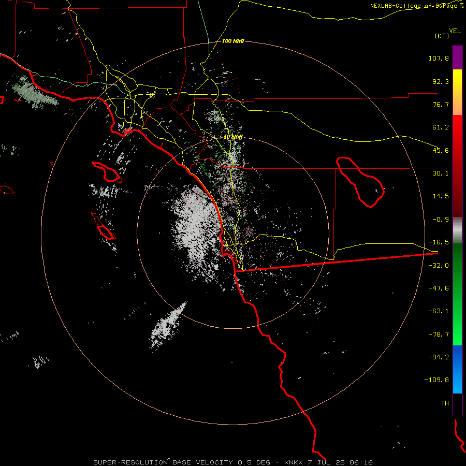The height and width of the screenshot is (466, 466).
Task: Click the -78.7 velocity scale value
Action: tap(439, 334)
